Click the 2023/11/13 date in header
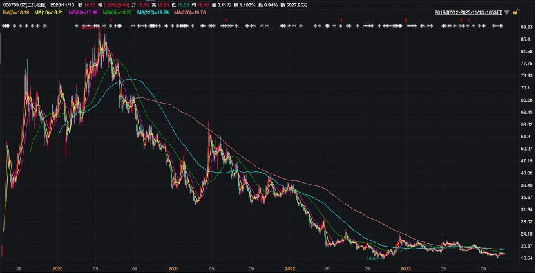 tap(66, 5)
